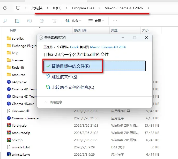Expand chevron after Program Files in breadcrumb
This screenshot has width=178, height=159.
coord(99,8)
